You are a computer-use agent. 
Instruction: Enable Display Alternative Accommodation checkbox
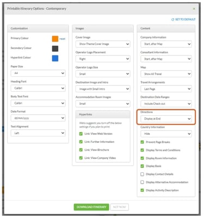pyautogui.click(x=142, y=182)
